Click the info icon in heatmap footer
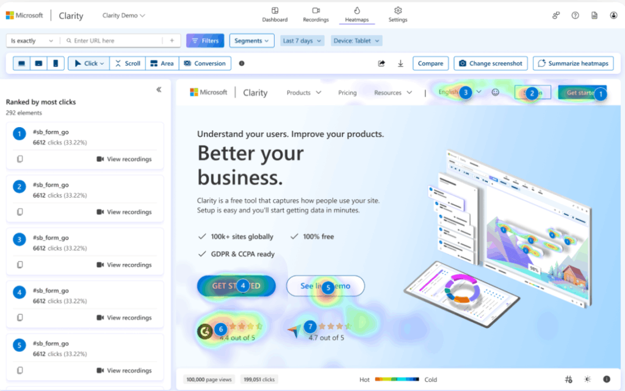The width and height of the screenshot is (625, 391). coord(606,379)
